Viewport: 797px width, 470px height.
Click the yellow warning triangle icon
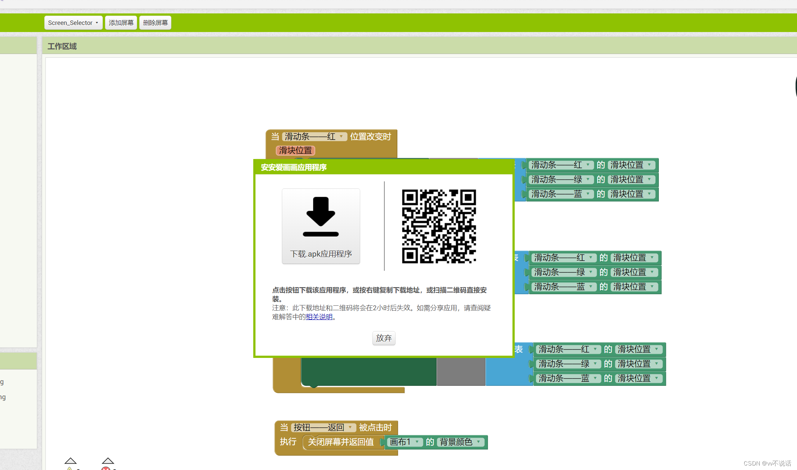(x=69, y=469)
